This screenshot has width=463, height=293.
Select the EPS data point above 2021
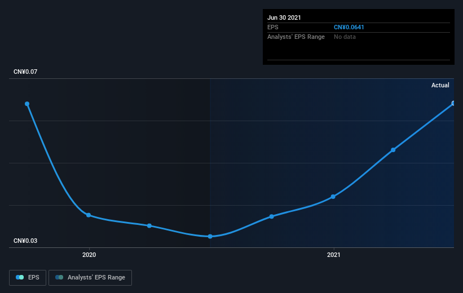point(333,197)
